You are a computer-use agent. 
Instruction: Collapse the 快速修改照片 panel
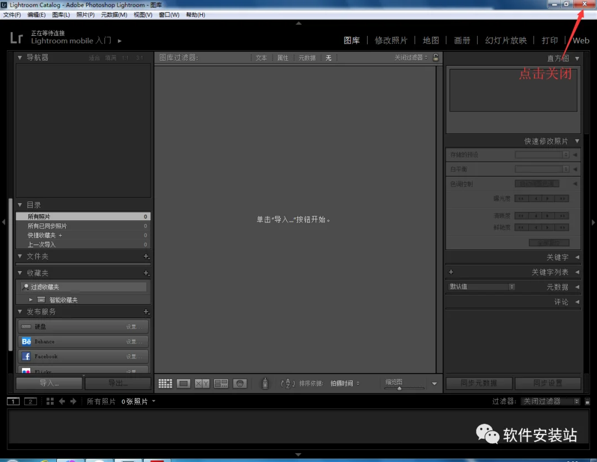coord(577,141)
